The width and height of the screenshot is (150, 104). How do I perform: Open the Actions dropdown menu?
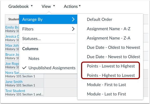pos(72,6)
